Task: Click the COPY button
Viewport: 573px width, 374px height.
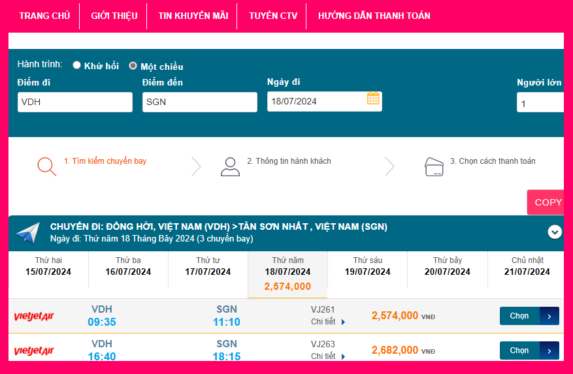Action: point(548,202)
